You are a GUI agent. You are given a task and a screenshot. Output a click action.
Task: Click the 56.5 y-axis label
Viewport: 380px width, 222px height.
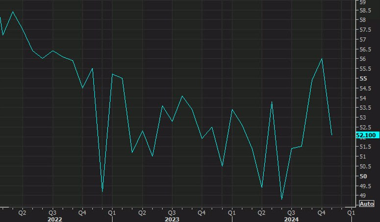[x=365, y=49]
